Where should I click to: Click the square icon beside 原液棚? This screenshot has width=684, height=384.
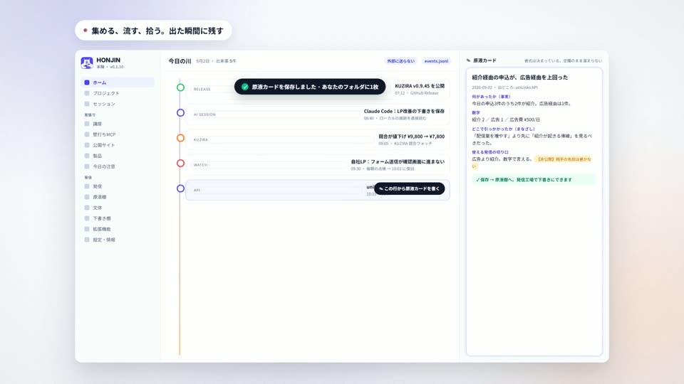pyautogui.click(x=87, y=197)
